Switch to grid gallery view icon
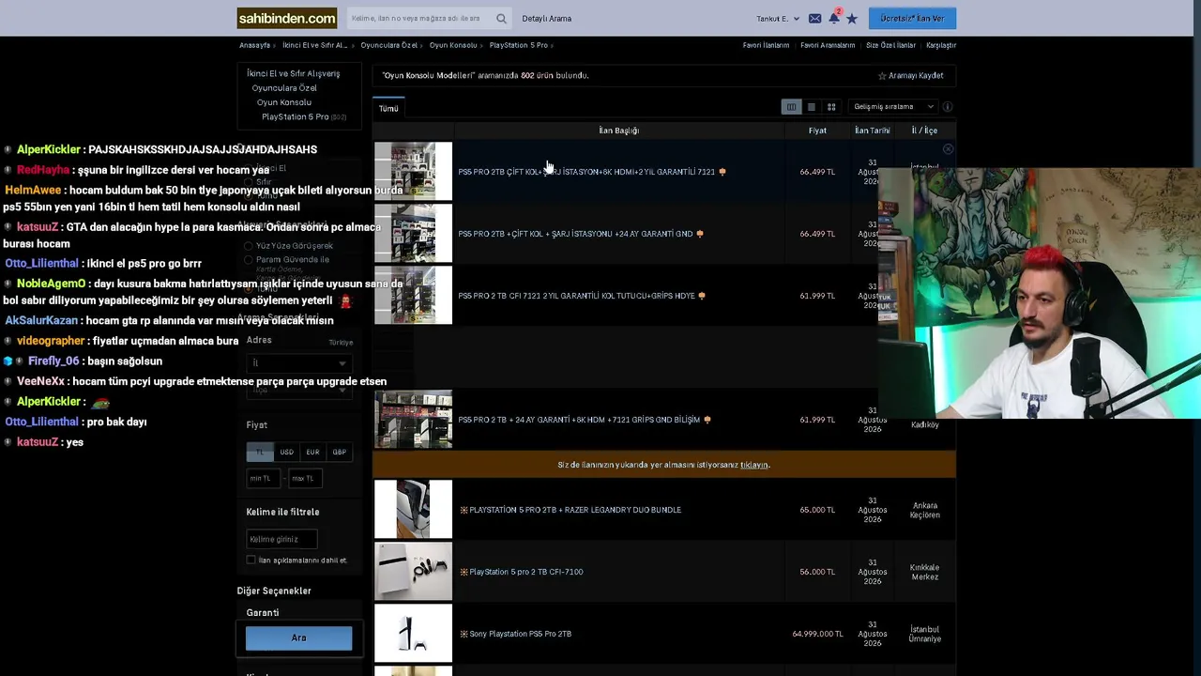This screenshot has width=1201, height=676. [831, 107]
